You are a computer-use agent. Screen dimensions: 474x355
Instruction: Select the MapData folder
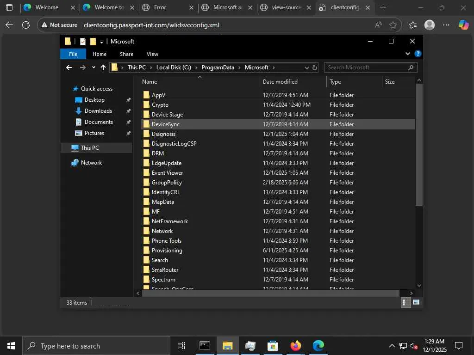point(162,202)
